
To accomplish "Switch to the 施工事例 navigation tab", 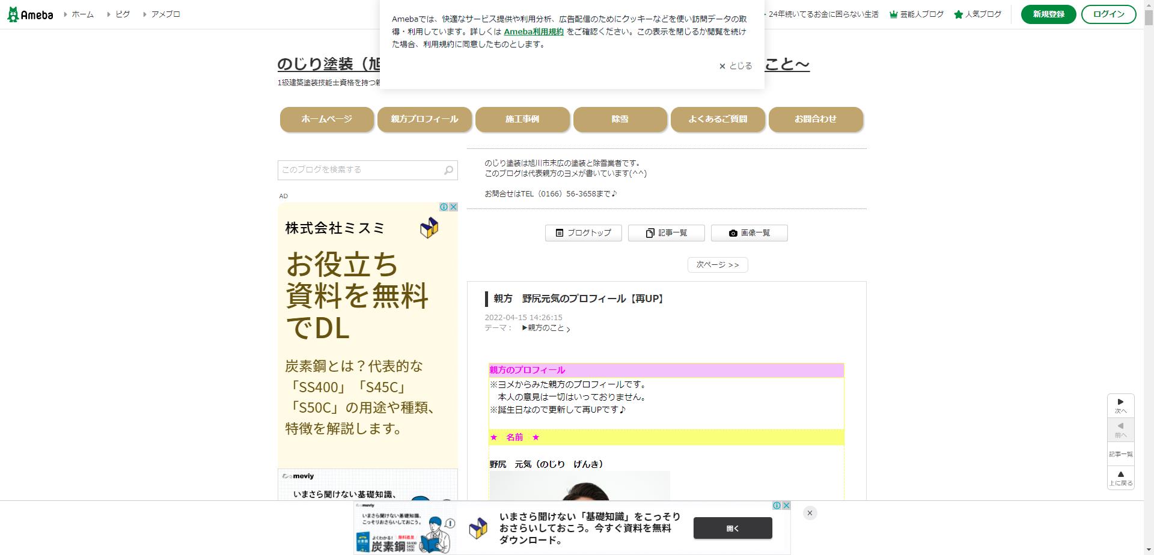I will click(522, 119).
